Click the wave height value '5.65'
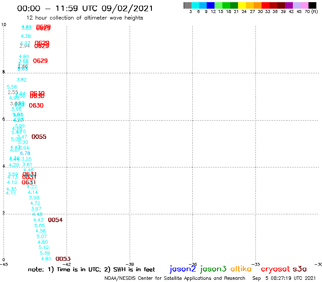 [40, 226]
